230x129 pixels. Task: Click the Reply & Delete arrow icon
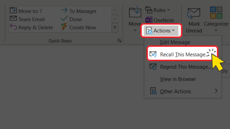[x=14, y=27]
